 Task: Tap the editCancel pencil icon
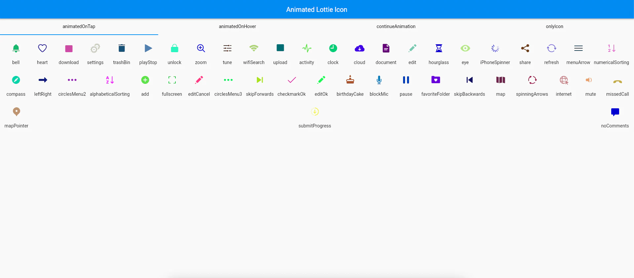[199, 80]
